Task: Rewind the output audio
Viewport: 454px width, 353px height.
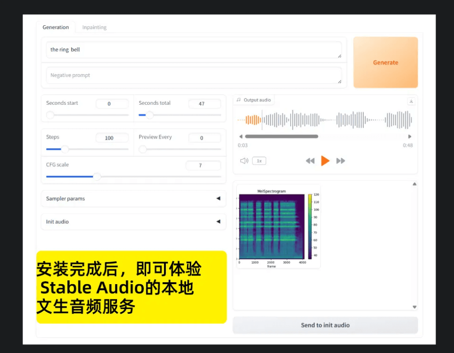Action: click(310, 161)
